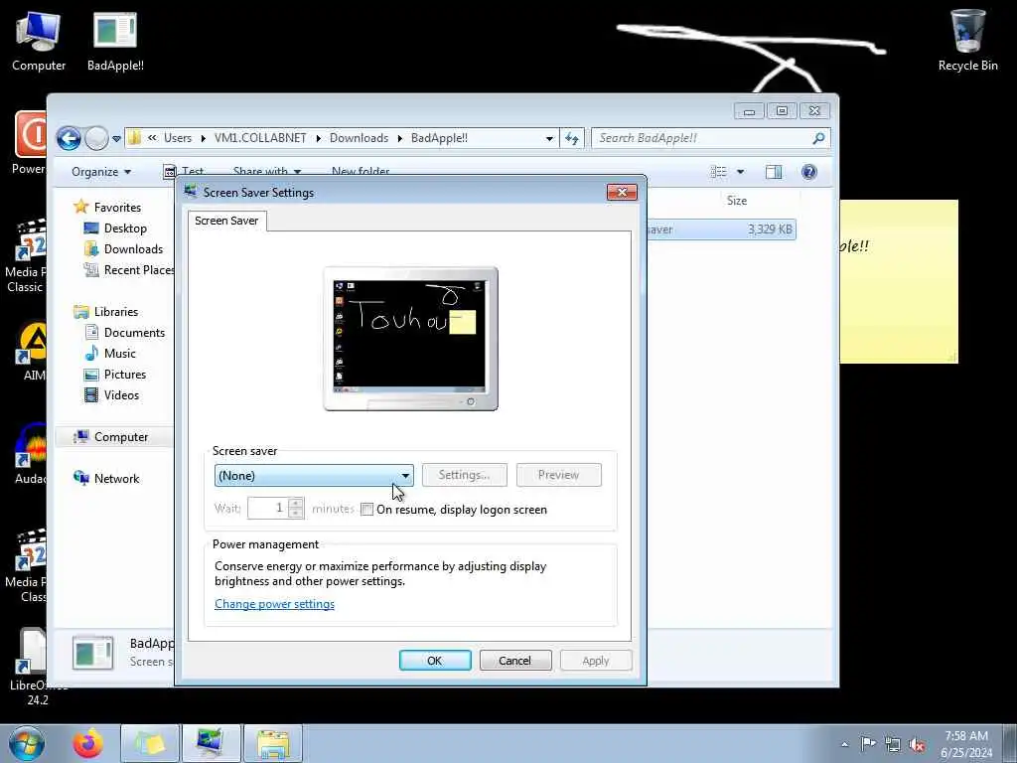Open the Organize menu

[x=101, y=172]
